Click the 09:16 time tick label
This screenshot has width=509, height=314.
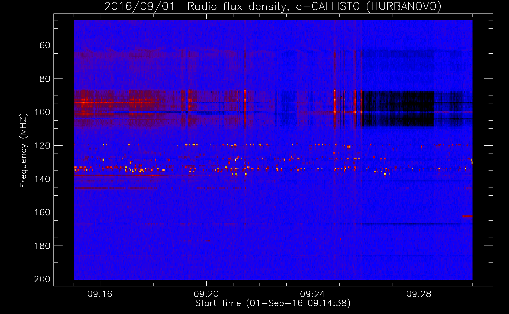click(x=100, y=294)
